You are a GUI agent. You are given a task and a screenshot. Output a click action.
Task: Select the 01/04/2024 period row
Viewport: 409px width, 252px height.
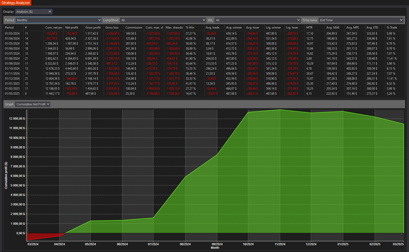(x=204, y=39)
